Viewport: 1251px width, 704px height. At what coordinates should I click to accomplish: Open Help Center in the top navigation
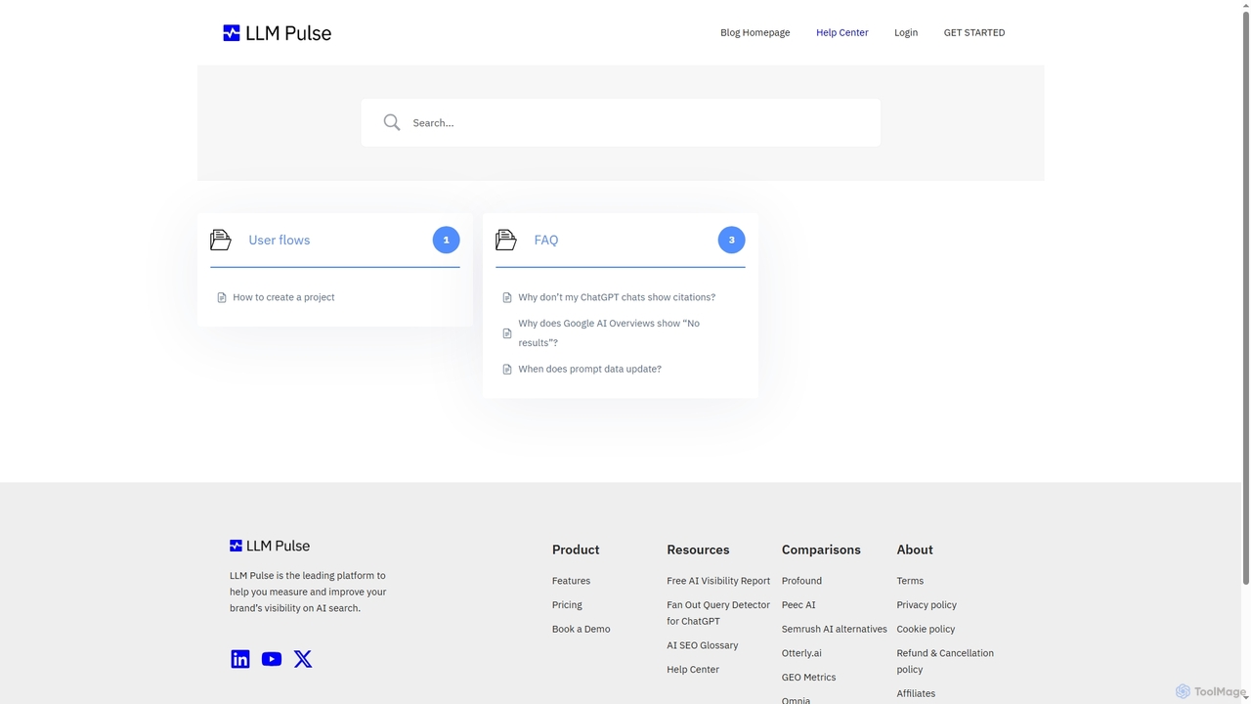tap(842, 32)
